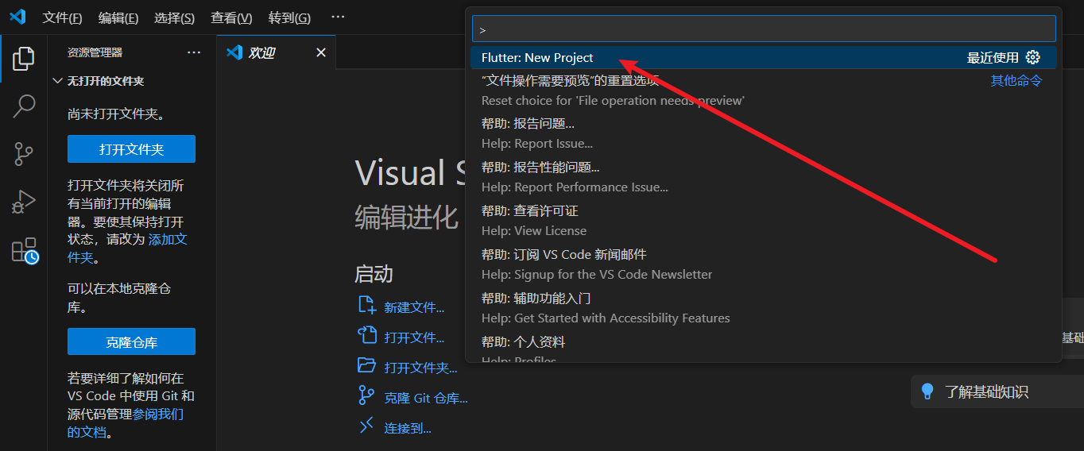Click the 克隆仓库 button
The image size is (1084, 451).
(131, 342)
